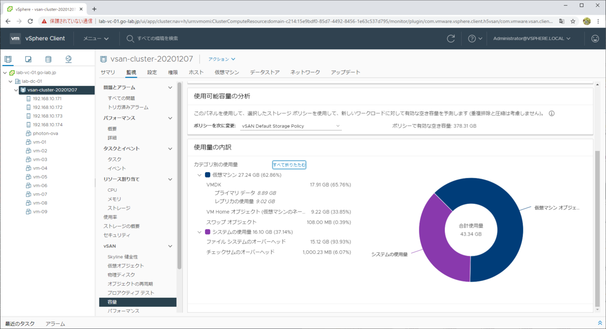Open the メニュー dropdown
This screenshot has width=606, height=329.
[x=96, y=38]
